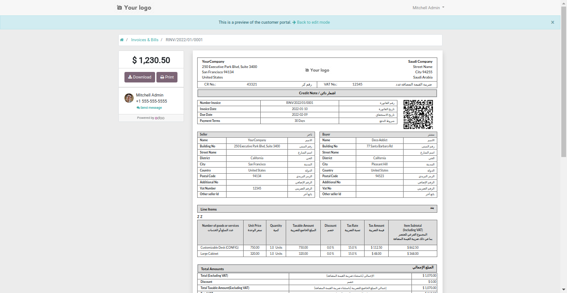Click the Odoo logo in Powered by
This screenshot has width=567, height=293.
coord(159,118)
